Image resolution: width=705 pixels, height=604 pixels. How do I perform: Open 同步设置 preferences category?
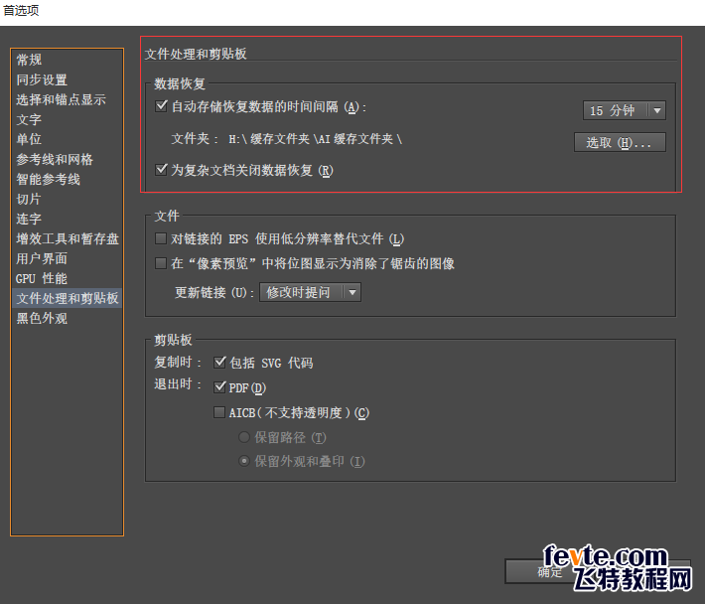click(67, 79)
